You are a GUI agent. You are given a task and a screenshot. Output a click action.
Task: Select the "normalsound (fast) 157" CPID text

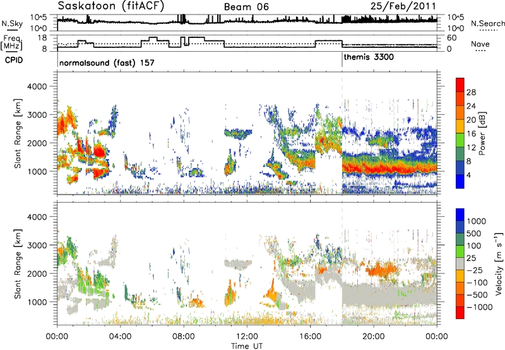(107, 63)
